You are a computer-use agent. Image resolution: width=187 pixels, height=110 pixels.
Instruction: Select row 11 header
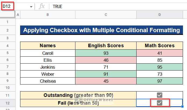8,95
